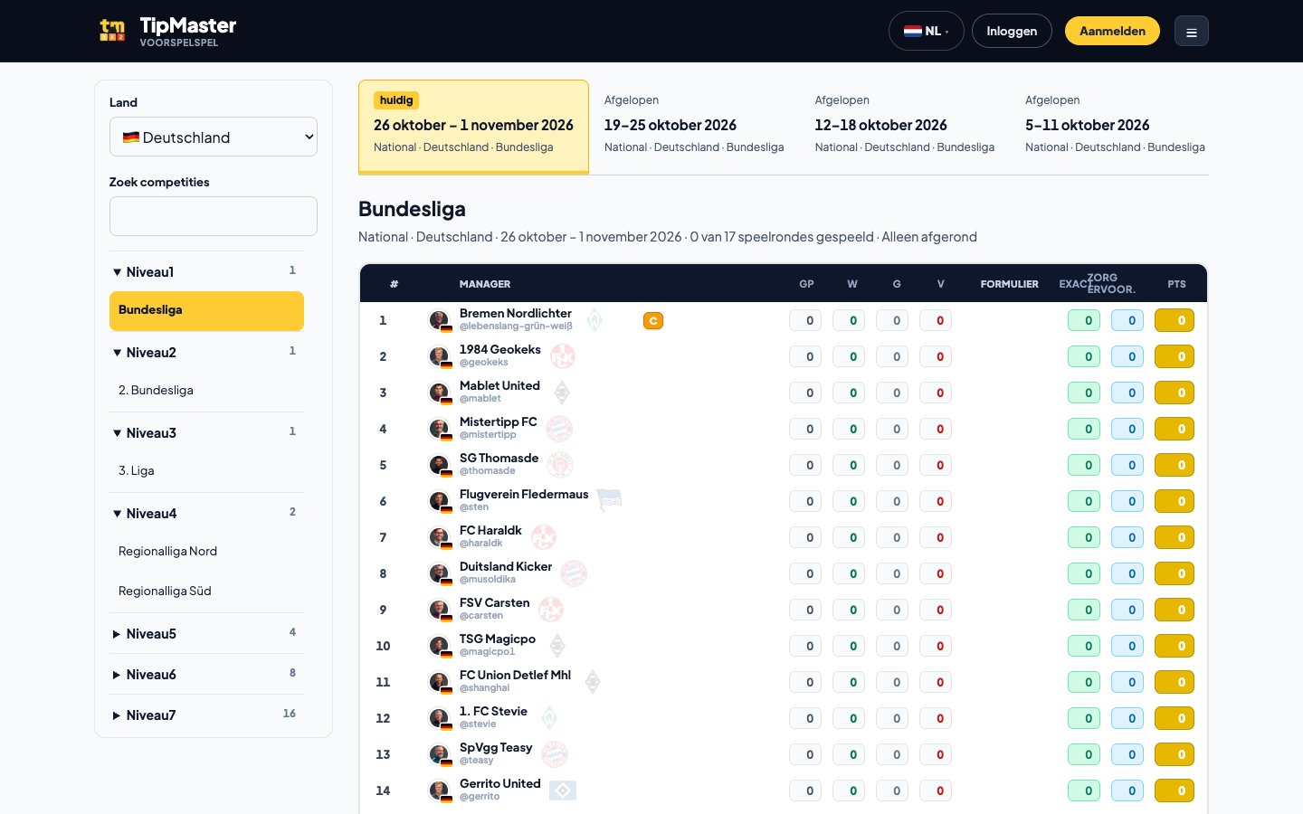Click Flugverein Fledermaus's flag crest
The height and width of the screenshot is (814, 1303).
tap(610, 499)
